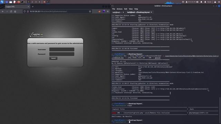Reload the Cuppa CMS page
221x124 pixels.
pos(11,11)
